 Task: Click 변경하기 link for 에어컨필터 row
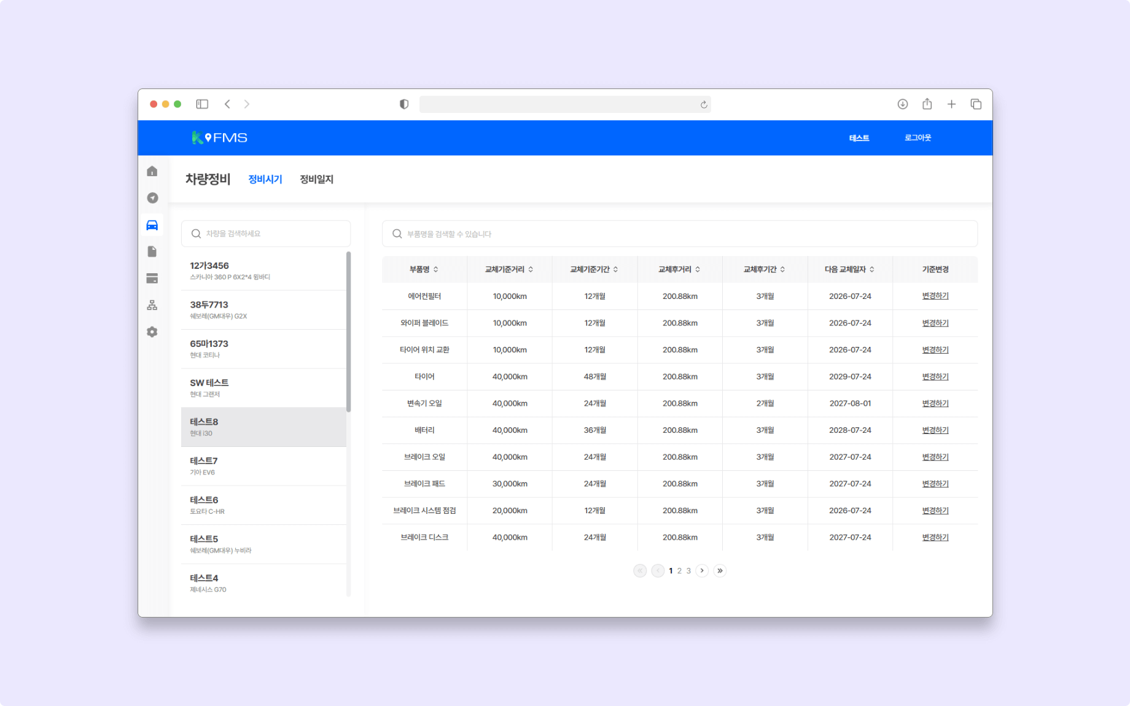934,296
